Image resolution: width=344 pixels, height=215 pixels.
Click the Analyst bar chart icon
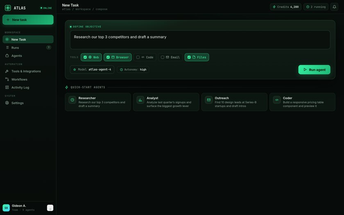coord(140,100)
